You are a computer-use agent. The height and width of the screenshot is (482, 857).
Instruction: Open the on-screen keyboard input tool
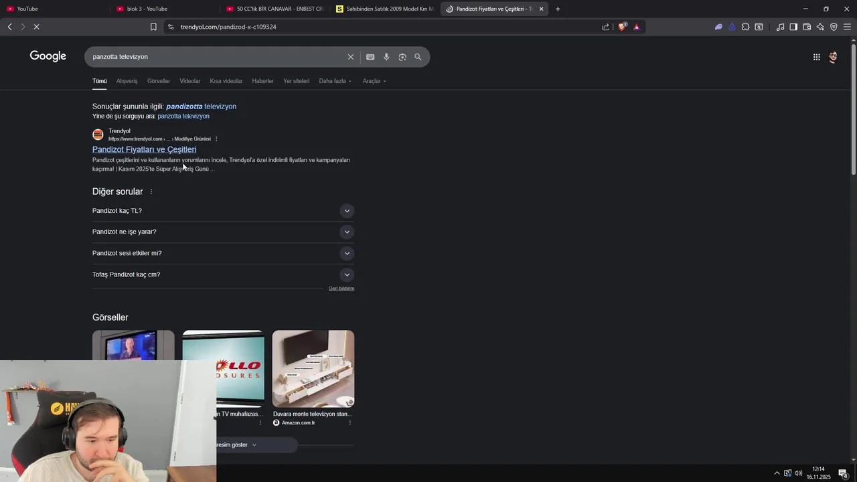point(370,57)
